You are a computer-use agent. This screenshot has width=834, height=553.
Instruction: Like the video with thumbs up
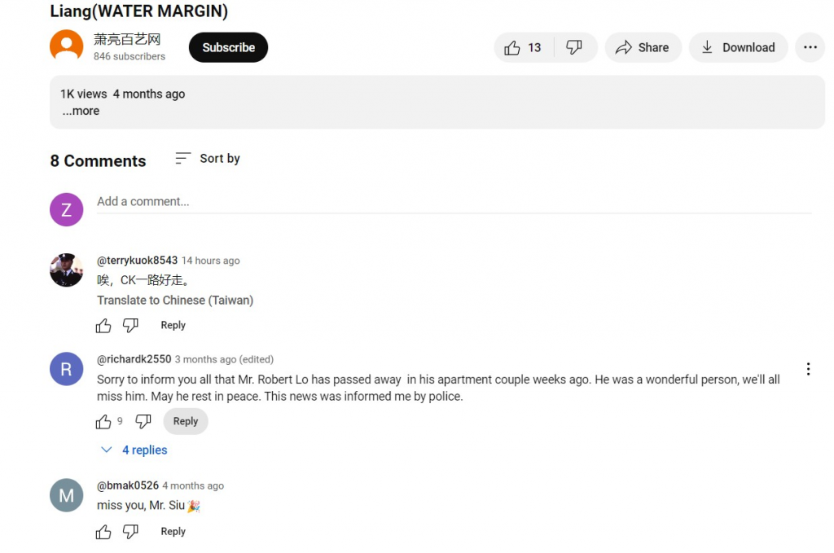coord(523,48)
